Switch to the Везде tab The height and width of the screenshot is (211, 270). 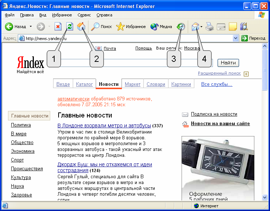(x=63, y=84)
